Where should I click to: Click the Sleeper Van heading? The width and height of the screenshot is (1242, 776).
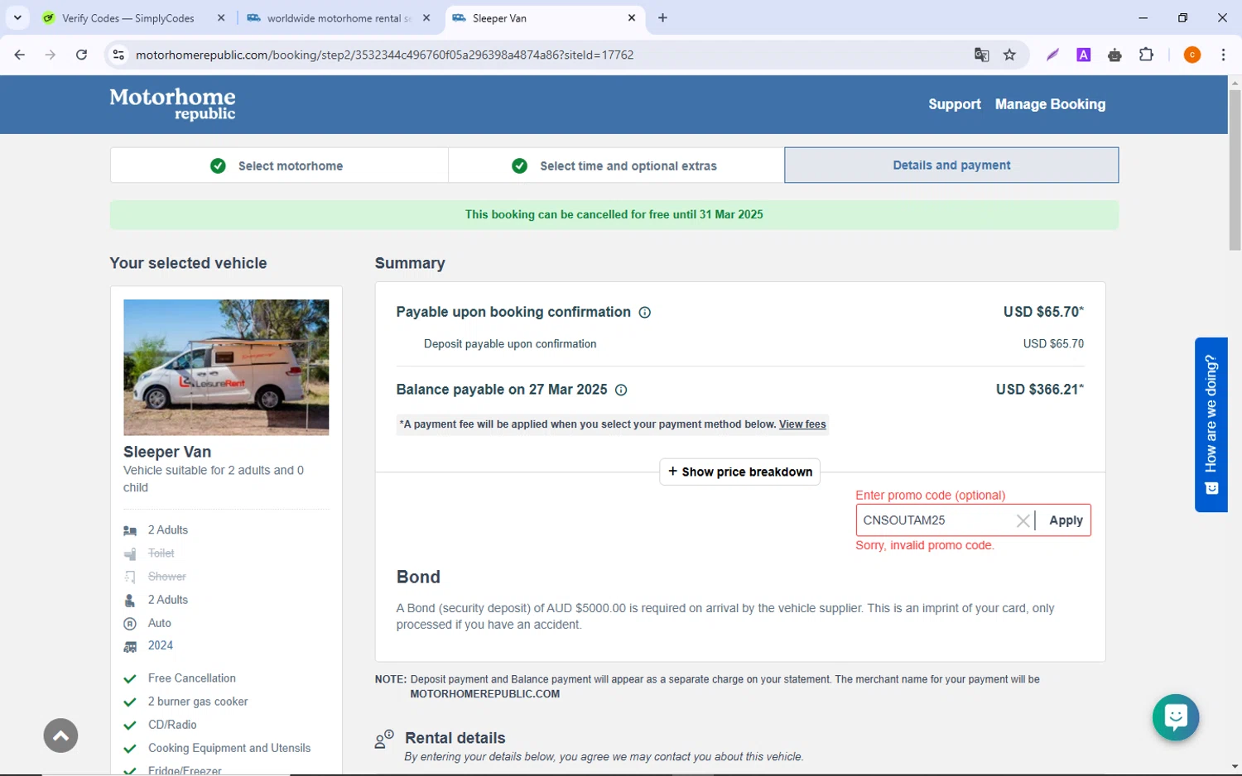point(167,452)
